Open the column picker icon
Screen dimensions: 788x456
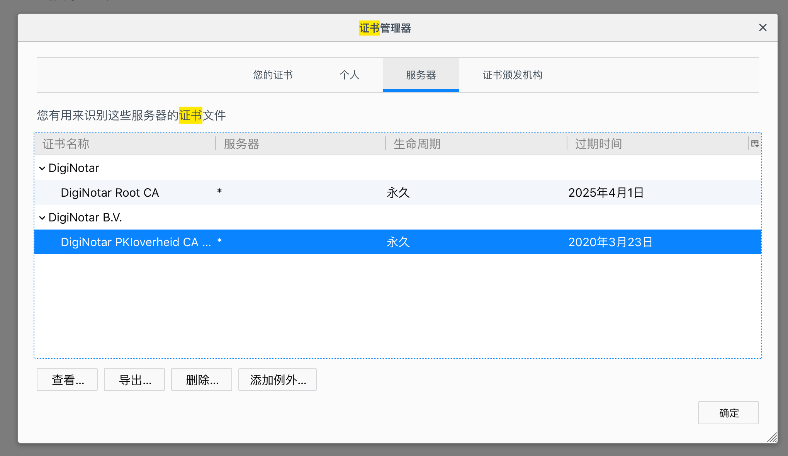point(755,144)
